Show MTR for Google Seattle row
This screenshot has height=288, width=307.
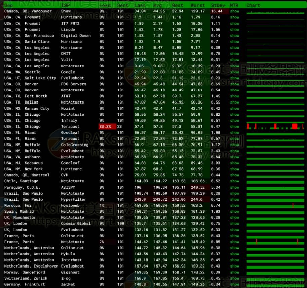coord(234,72)
